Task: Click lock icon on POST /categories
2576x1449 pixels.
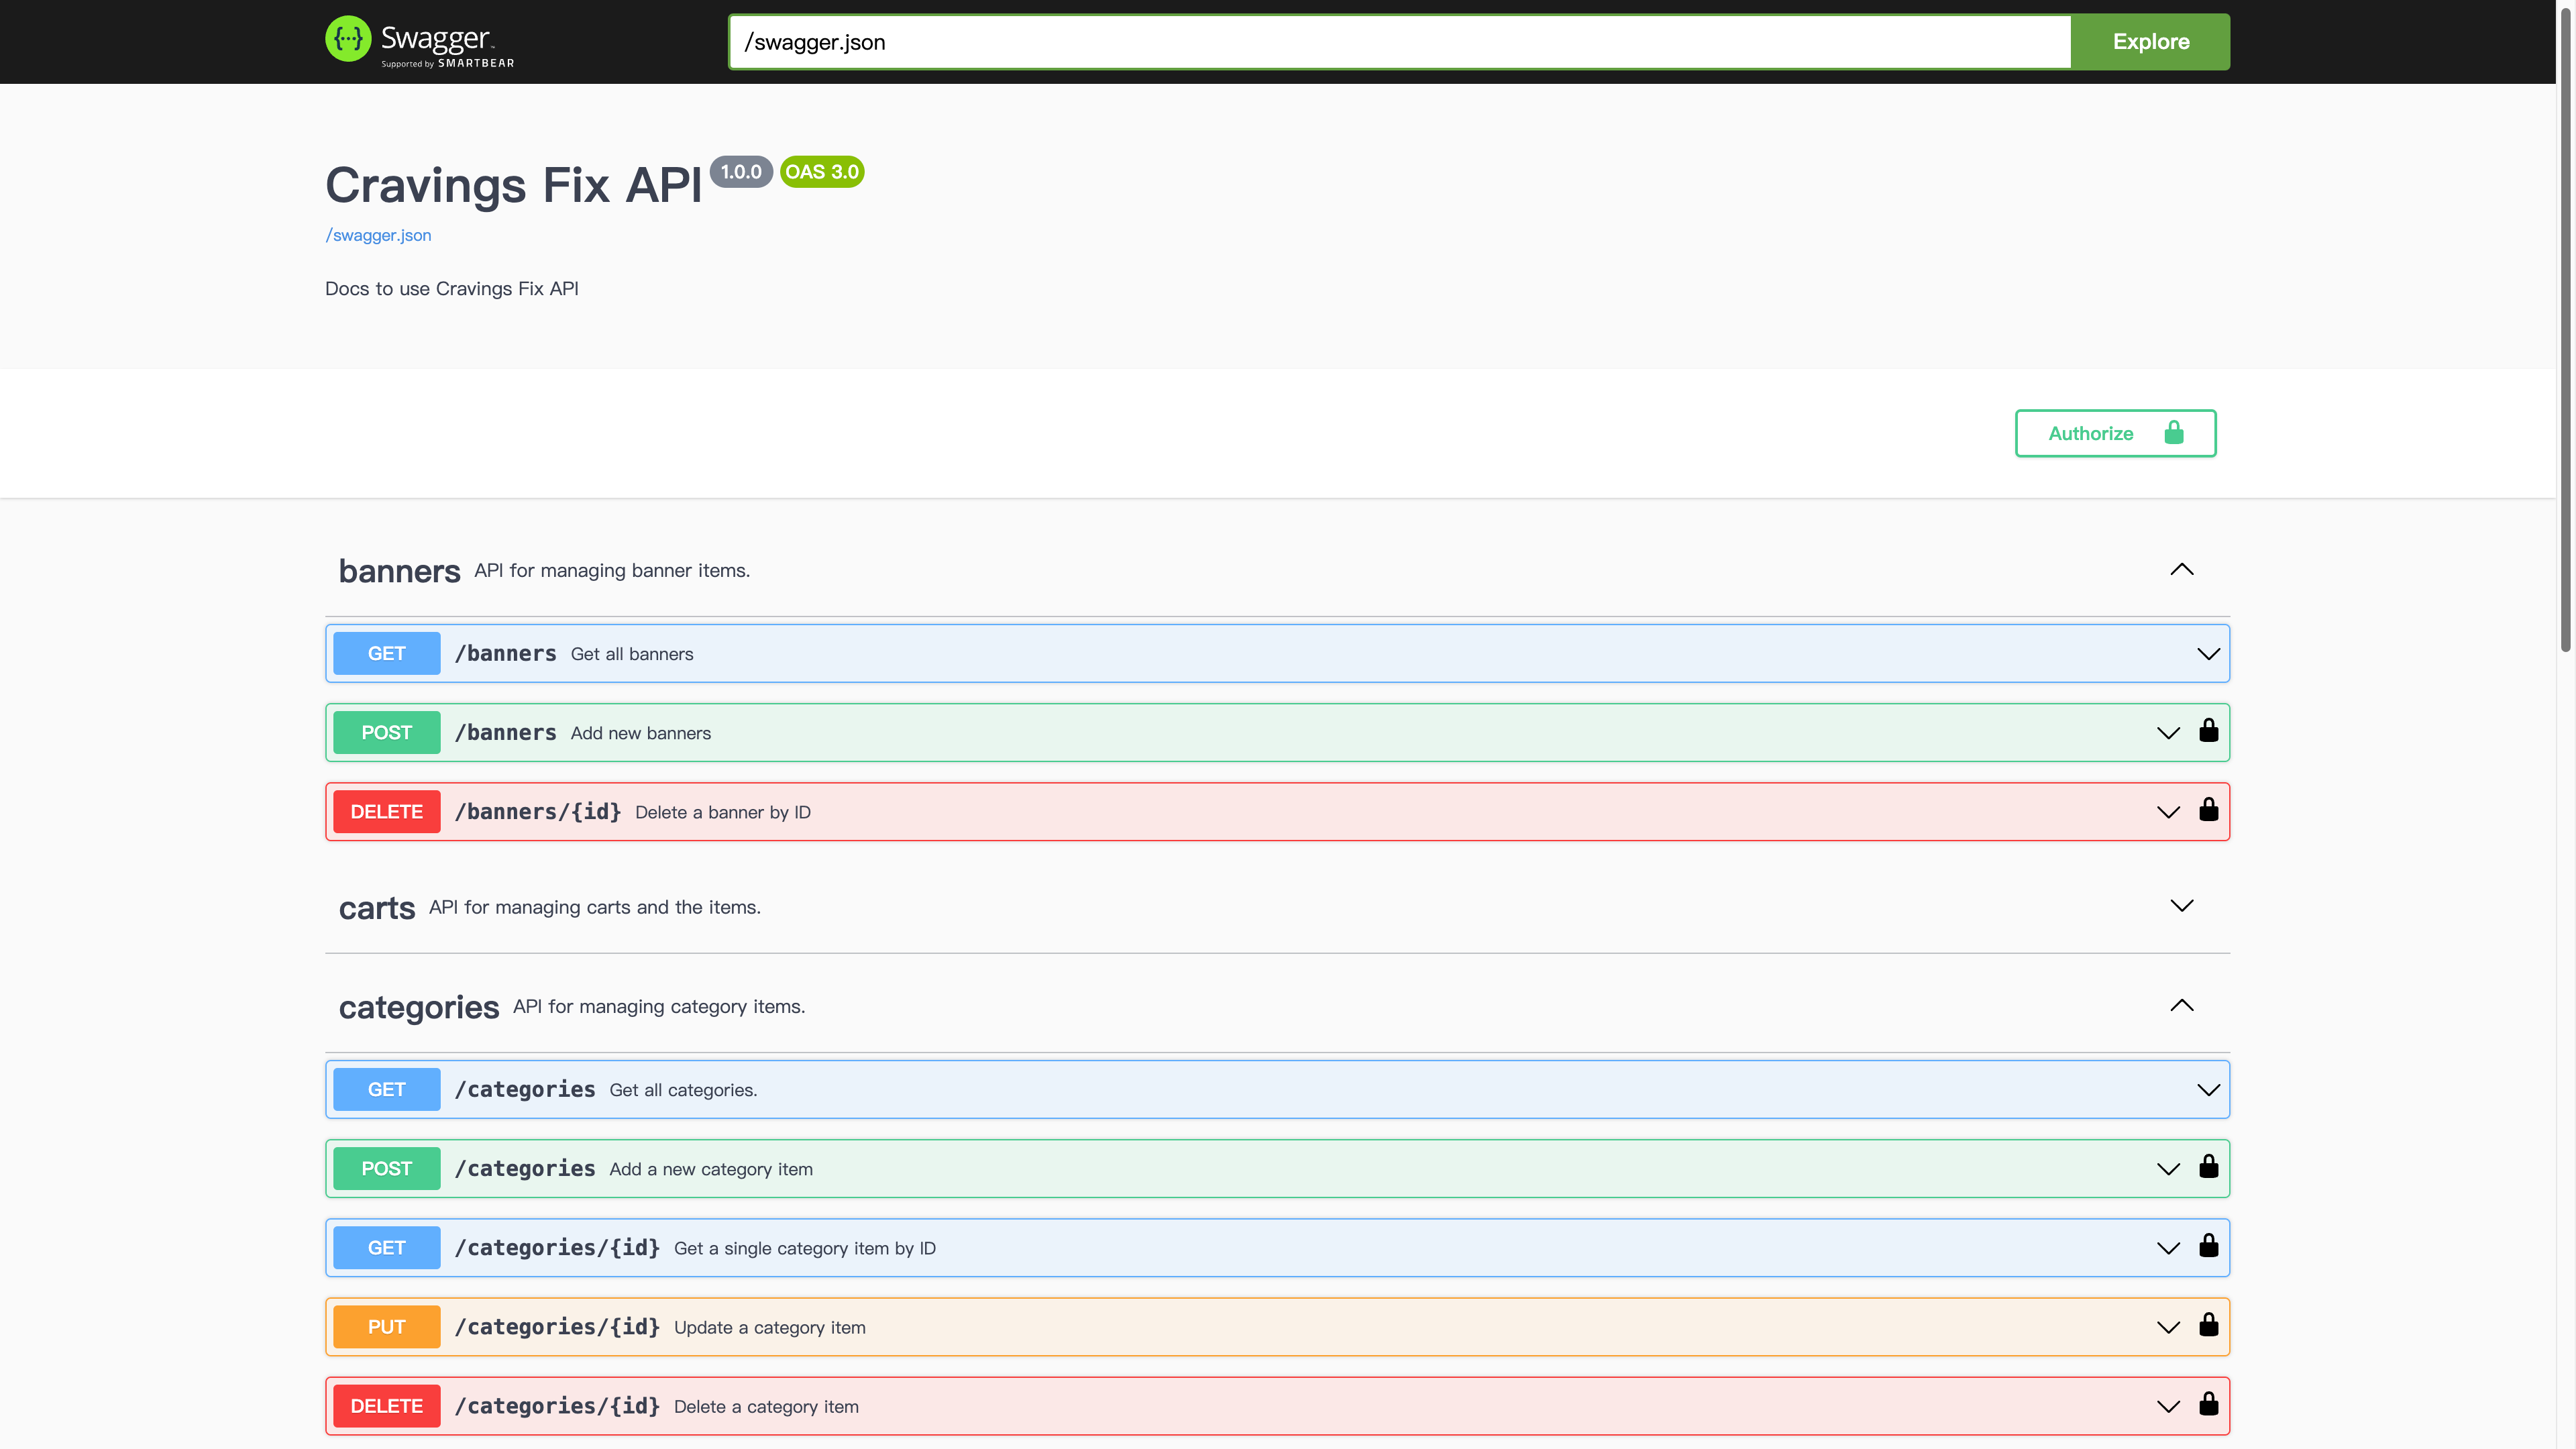Action: tap(2208, 1167)
